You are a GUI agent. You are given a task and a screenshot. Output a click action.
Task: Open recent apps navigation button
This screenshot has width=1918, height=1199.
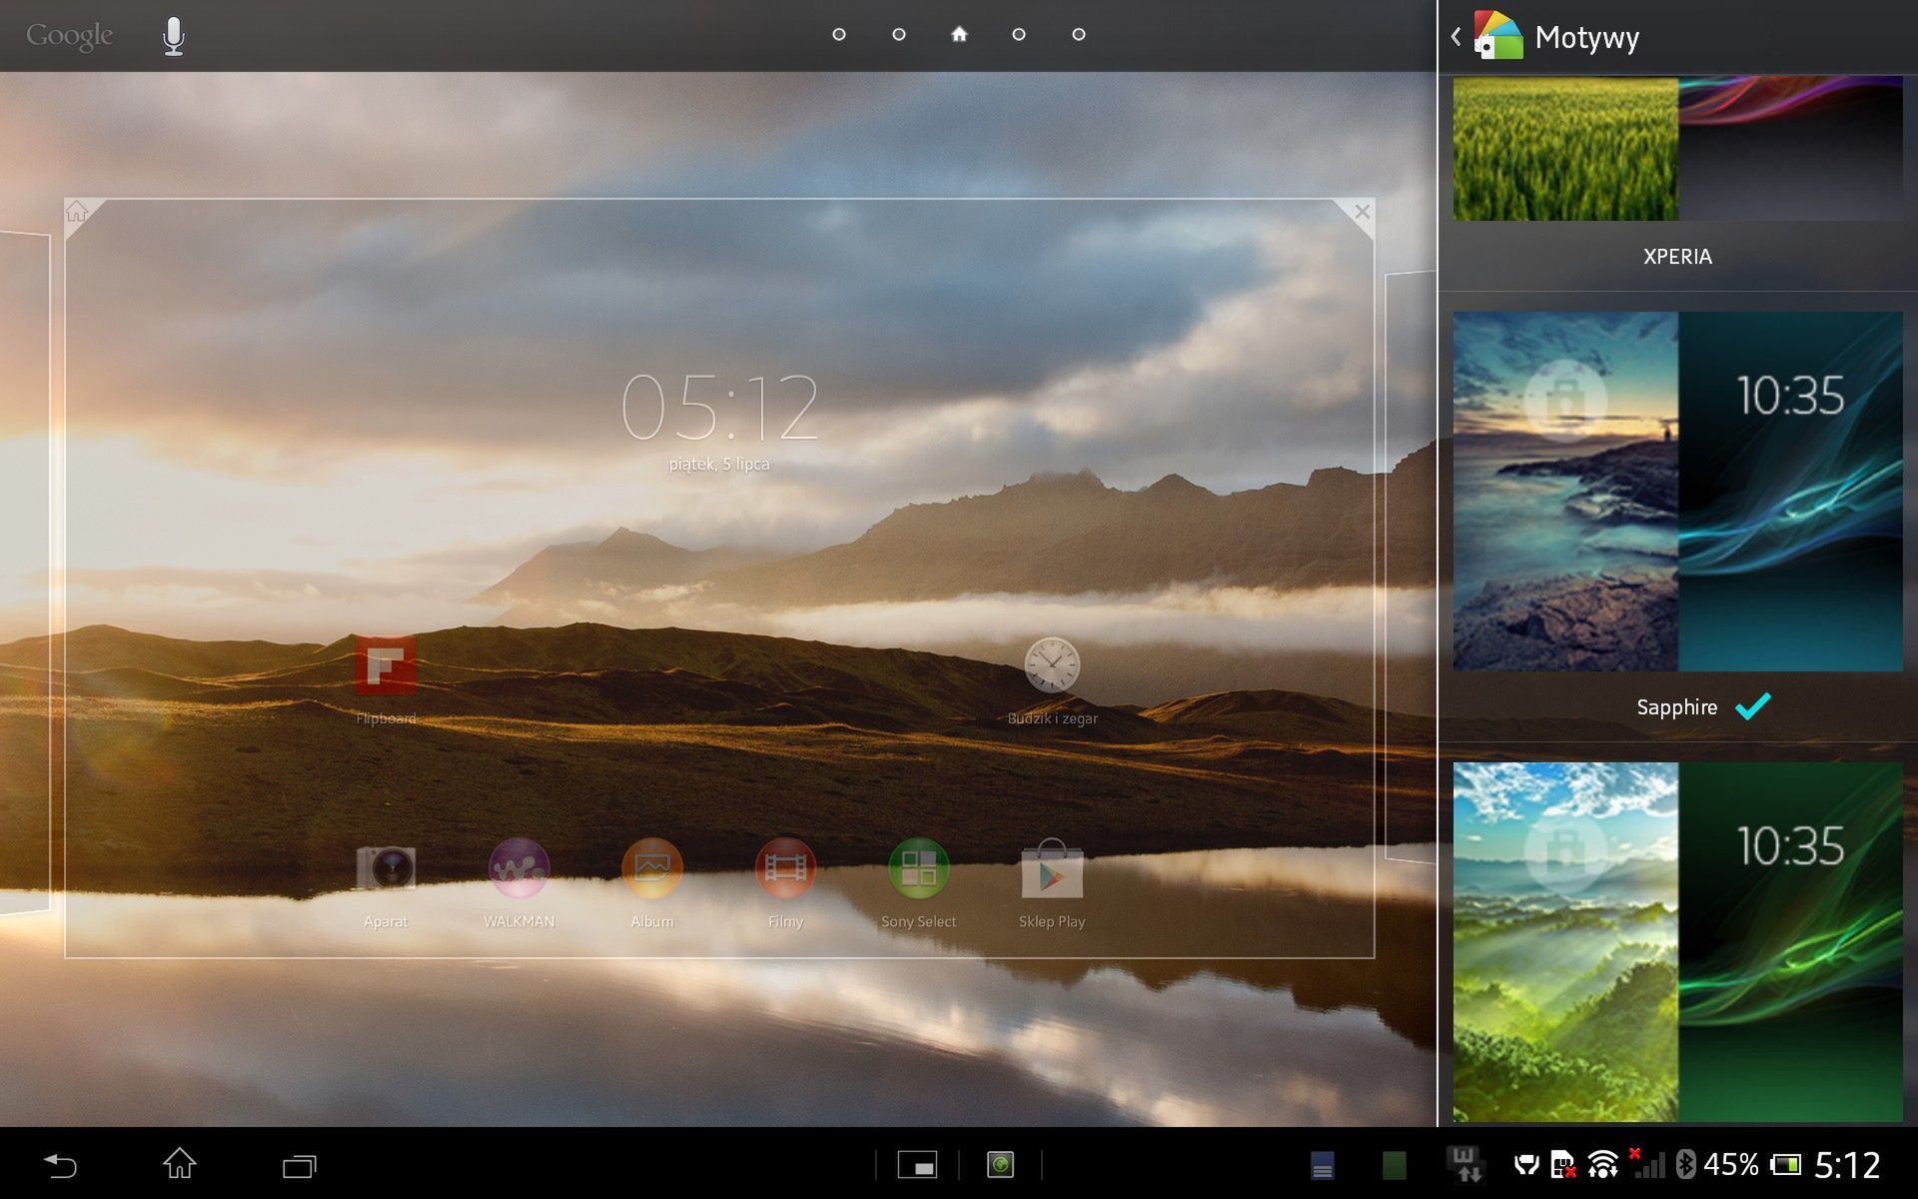[x=299, y=1165]
